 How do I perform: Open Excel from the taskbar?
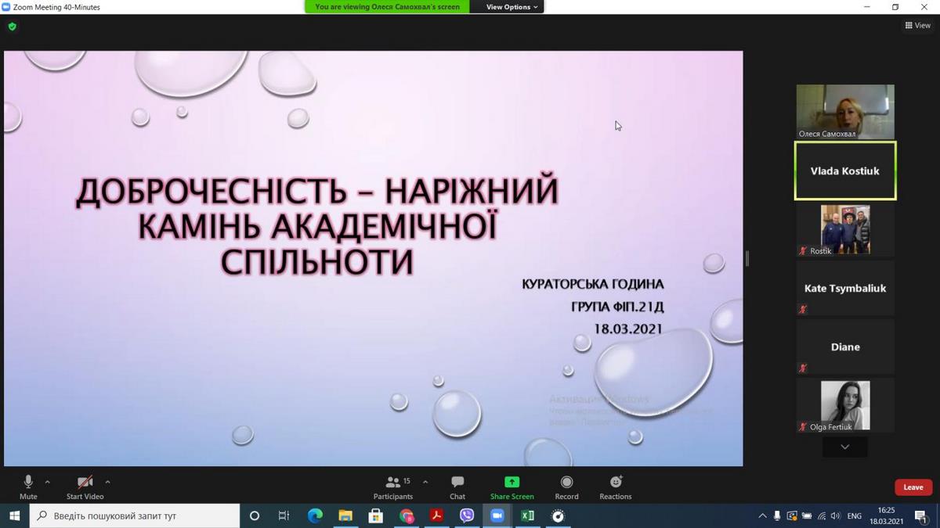tap(527, 515)
